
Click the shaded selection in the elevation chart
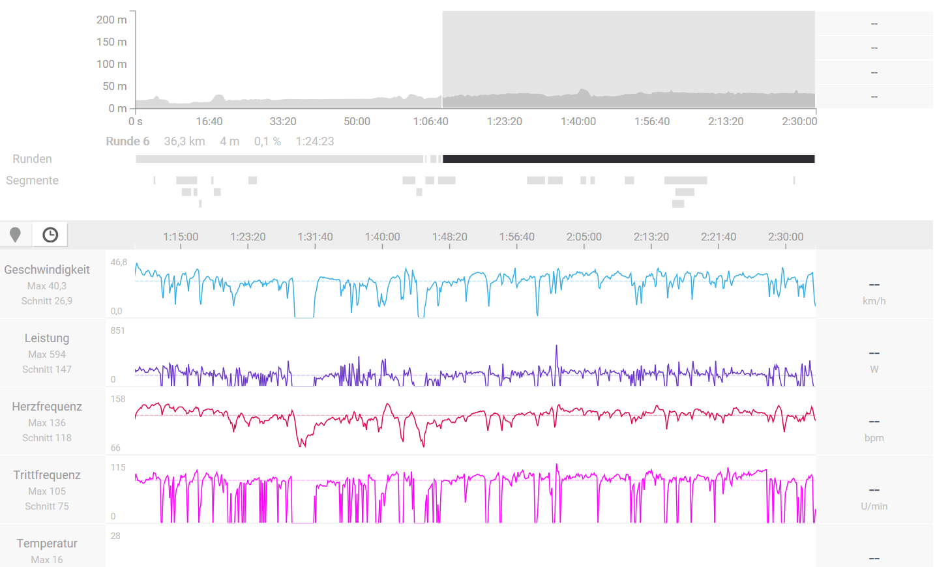(628, 52)
